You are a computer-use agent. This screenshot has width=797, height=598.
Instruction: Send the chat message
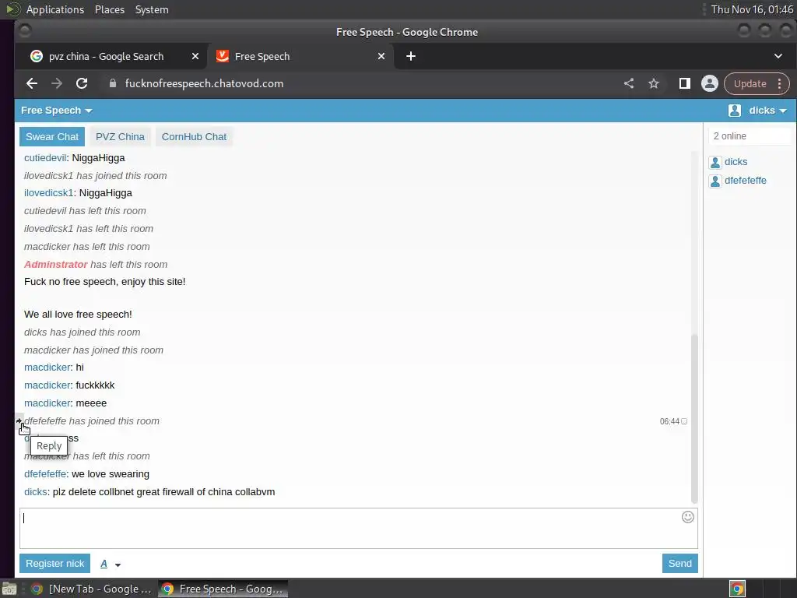(x=679, y=564)
